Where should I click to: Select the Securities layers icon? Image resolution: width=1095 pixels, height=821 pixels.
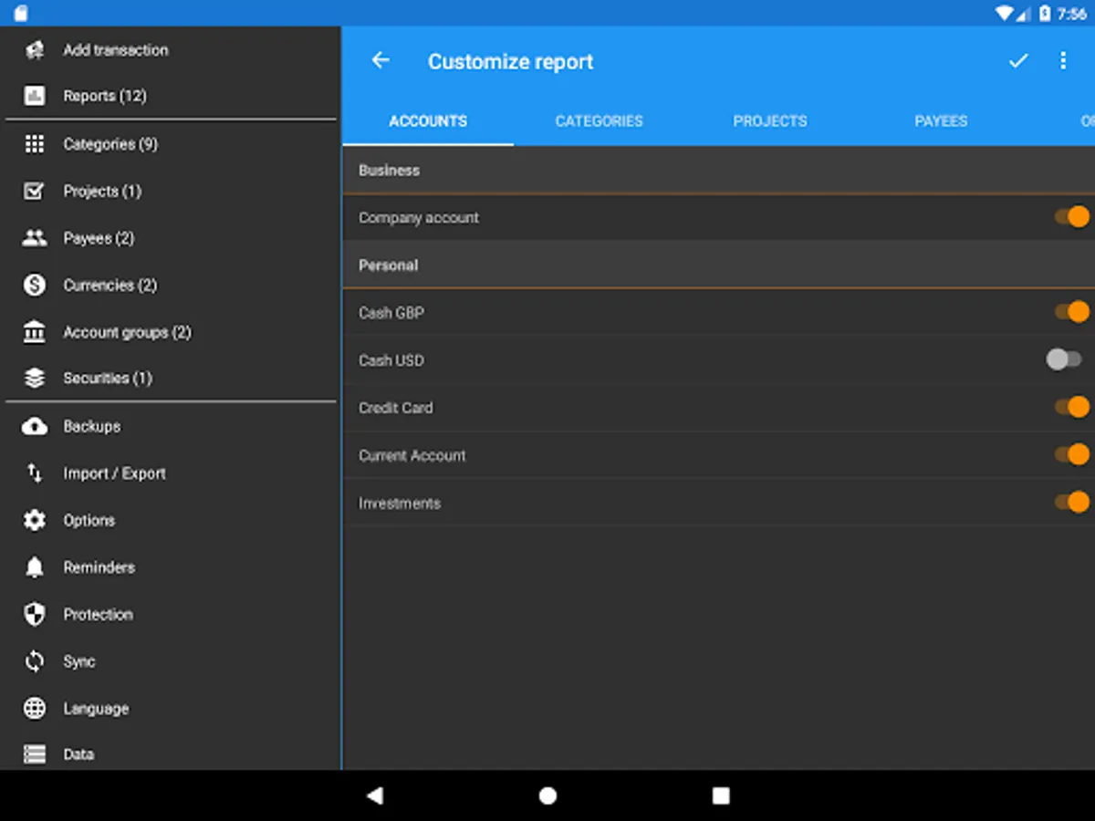[35, 379]
